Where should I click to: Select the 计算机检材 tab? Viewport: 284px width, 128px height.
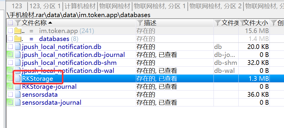click(x=80, y=6)
